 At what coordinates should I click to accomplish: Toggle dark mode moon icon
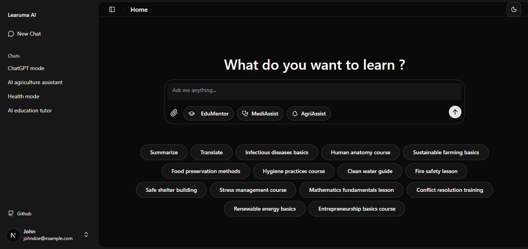[514, 9]
